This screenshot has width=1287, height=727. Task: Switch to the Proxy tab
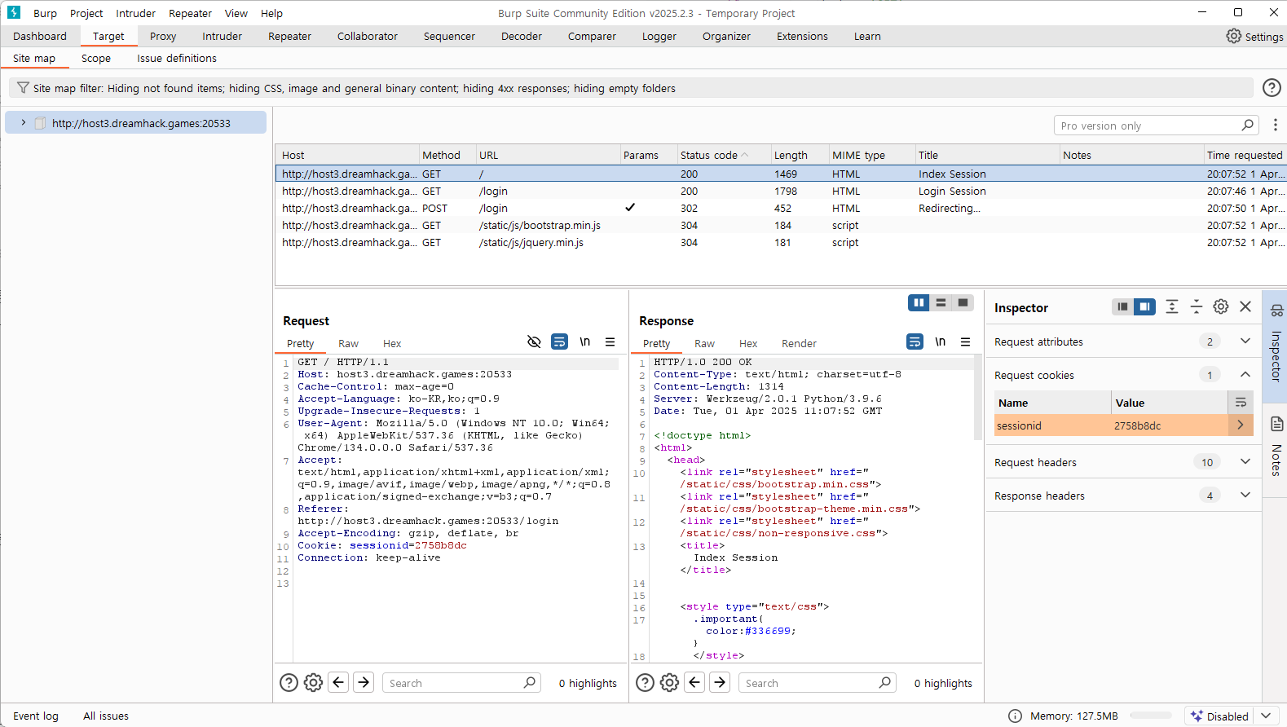tap(162, 37)
